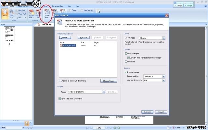Click the Convert button
Screen dimensions: 208x130
tap(147, 112)
